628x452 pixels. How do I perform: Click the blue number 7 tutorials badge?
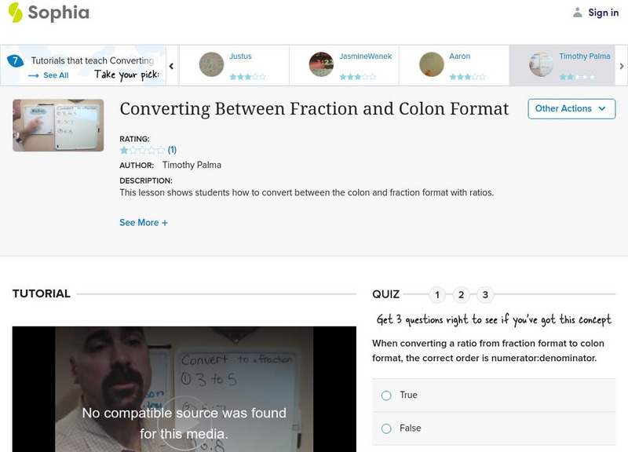click(15, 61)
